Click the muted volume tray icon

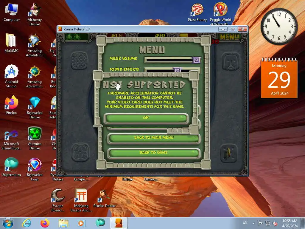click(275, 223)
